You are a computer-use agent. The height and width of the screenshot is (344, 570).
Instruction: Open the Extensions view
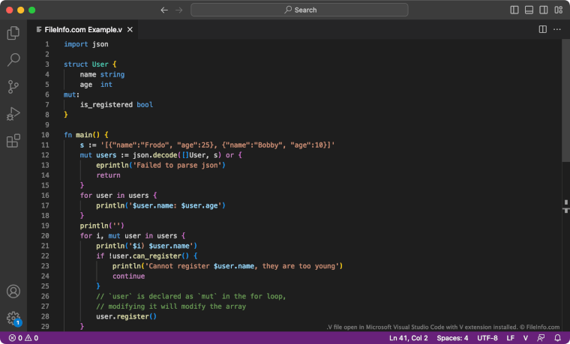(13, 141)
